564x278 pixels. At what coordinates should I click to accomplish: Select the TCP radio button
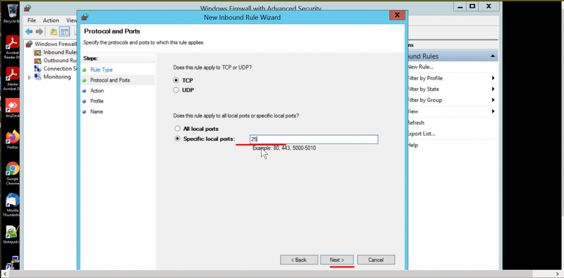tap(177, 80)
